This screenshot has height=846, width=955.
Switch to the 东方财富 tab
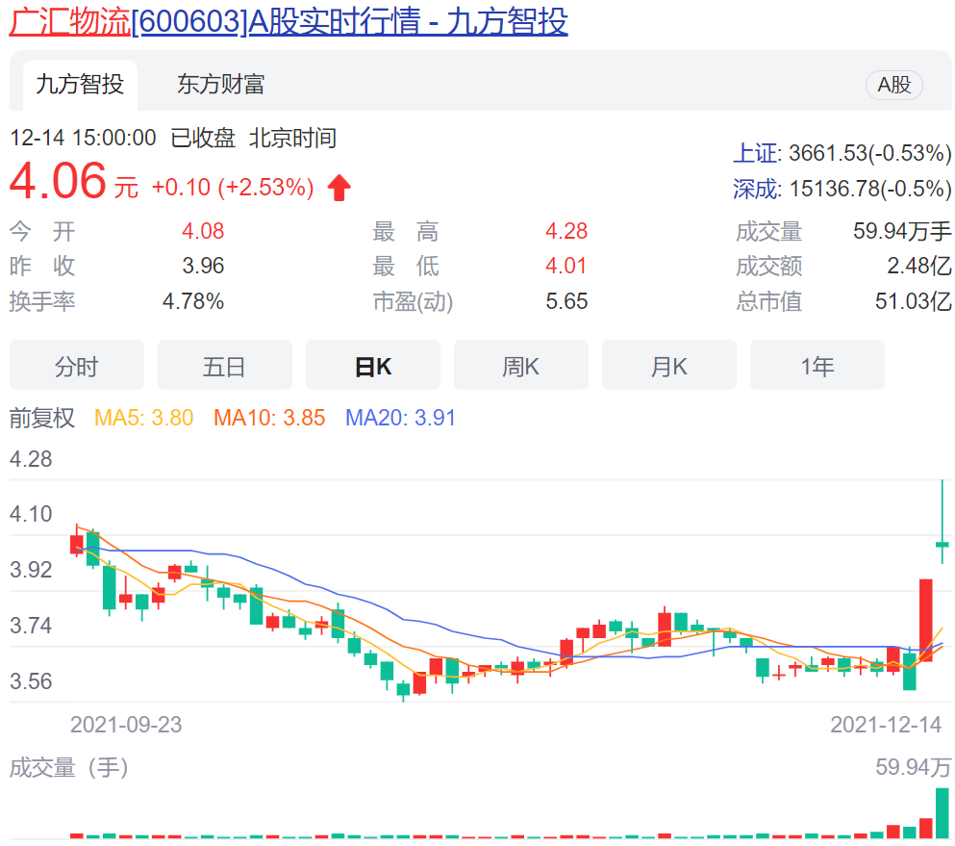(x=220, y=85)
